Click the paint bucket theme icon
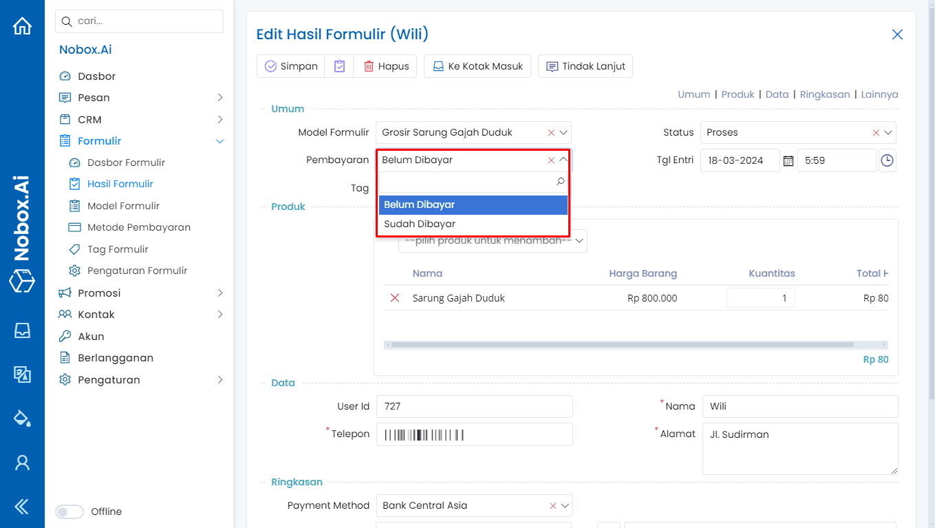This screenshot has width=935, height=528. click(x=23, y=418)
